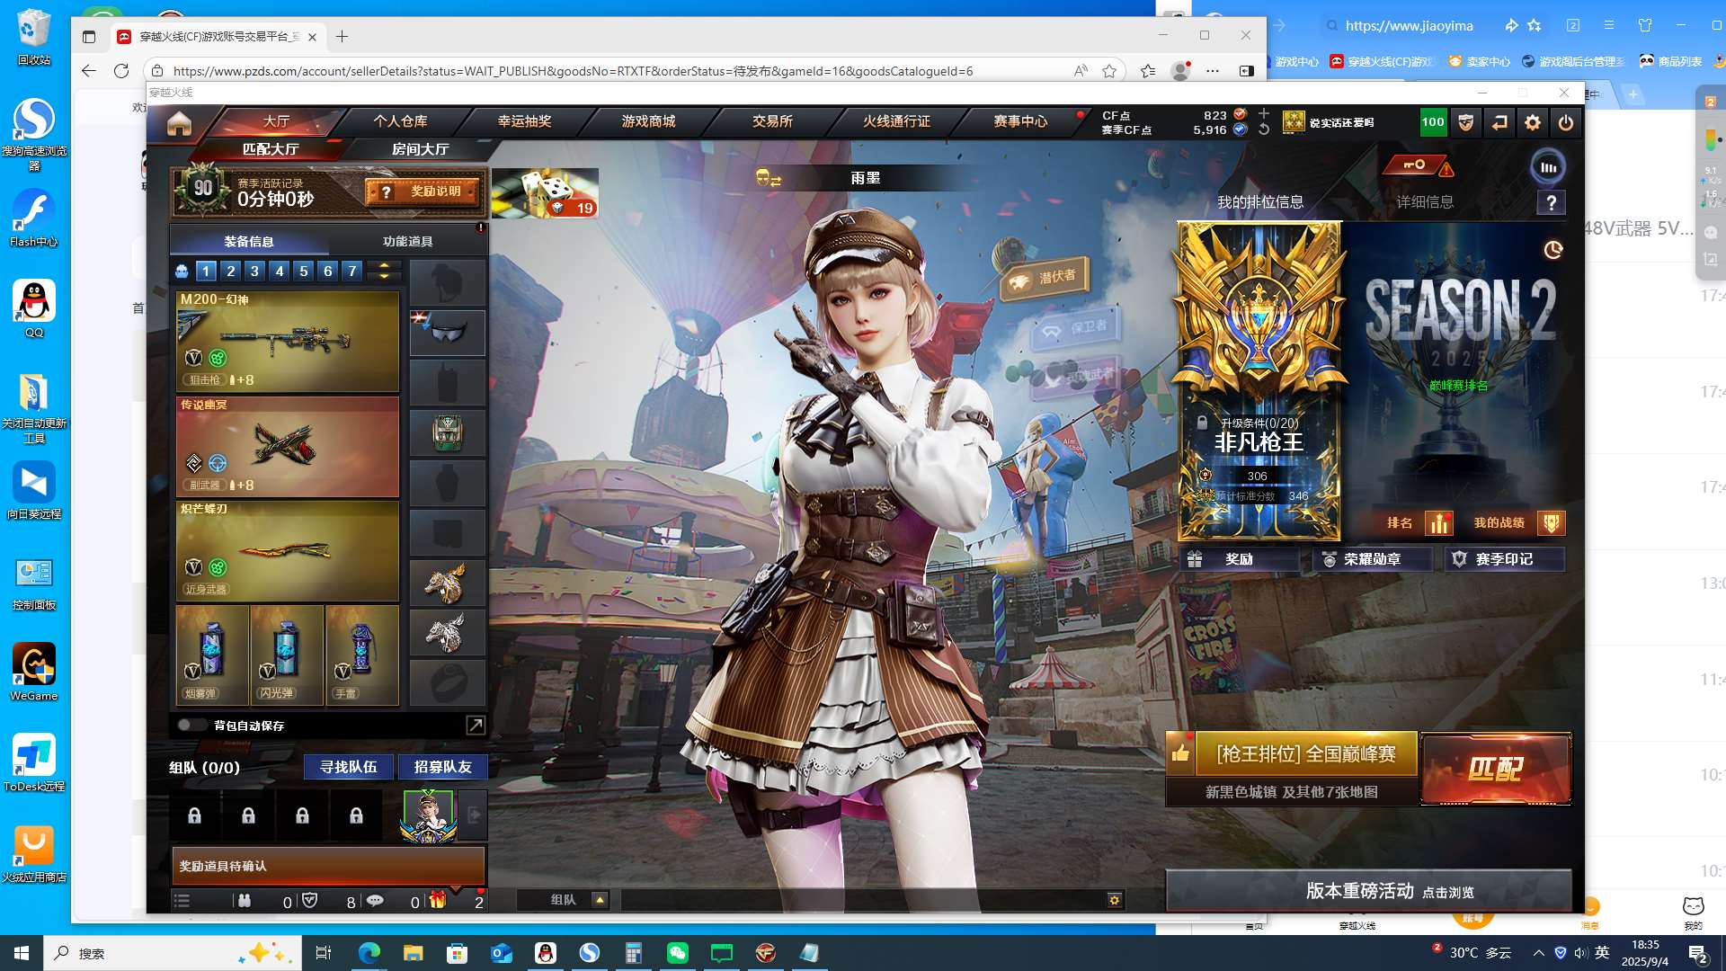This screenshot has height=971, width=1726.
Task: Switch to the 功能道具 tab
Action: point(407,241)
